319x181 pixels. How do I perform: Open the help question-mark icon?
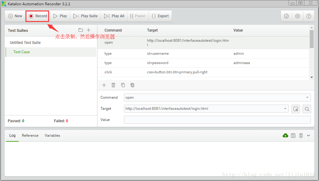pyautogui.click(x=309, y=16)
